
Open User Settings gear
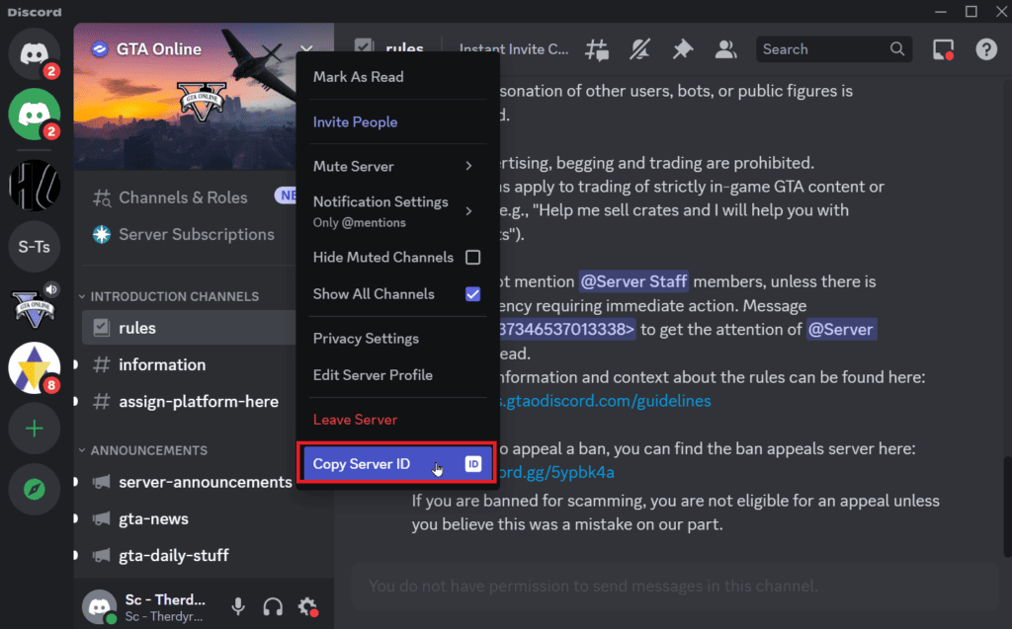coord(308,606)
